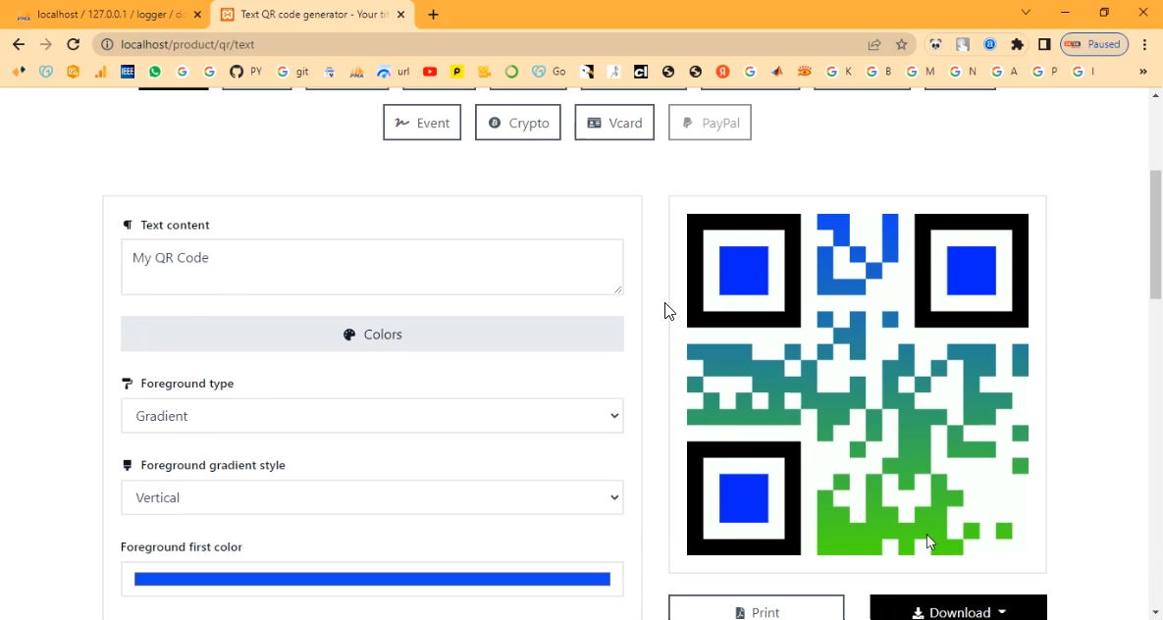Open the Foreground gradient style dropdown
Image resolution: width=1163 pixels, height=620 pixels.
372,497
